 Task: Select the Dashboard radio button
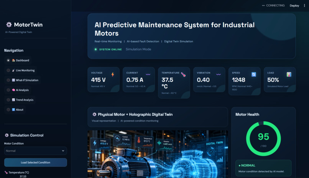point(8,60)
